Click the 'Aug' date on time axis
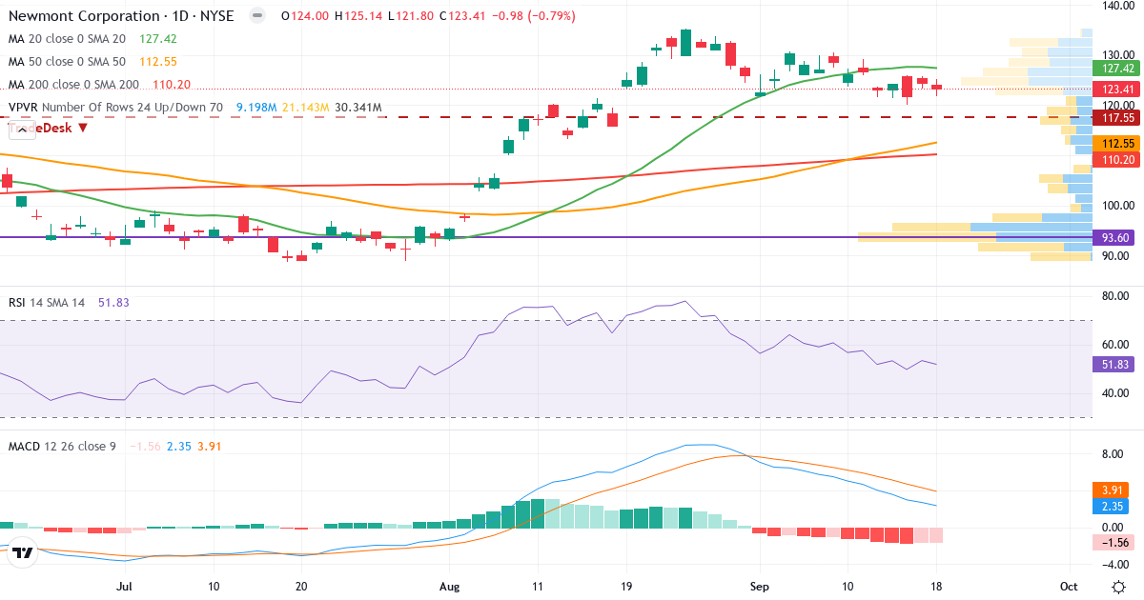This screenshot has height=600, width=1144. 451,587
